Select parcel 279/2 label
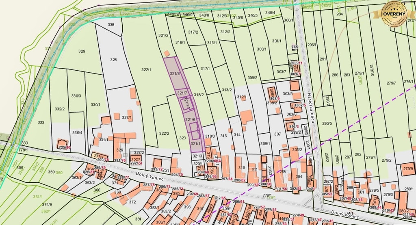 (x=387, y=160)
